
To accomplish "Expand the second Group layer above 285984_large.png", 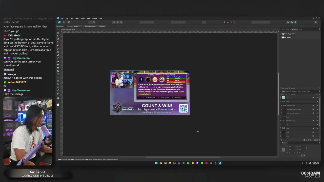I will 281,117.
